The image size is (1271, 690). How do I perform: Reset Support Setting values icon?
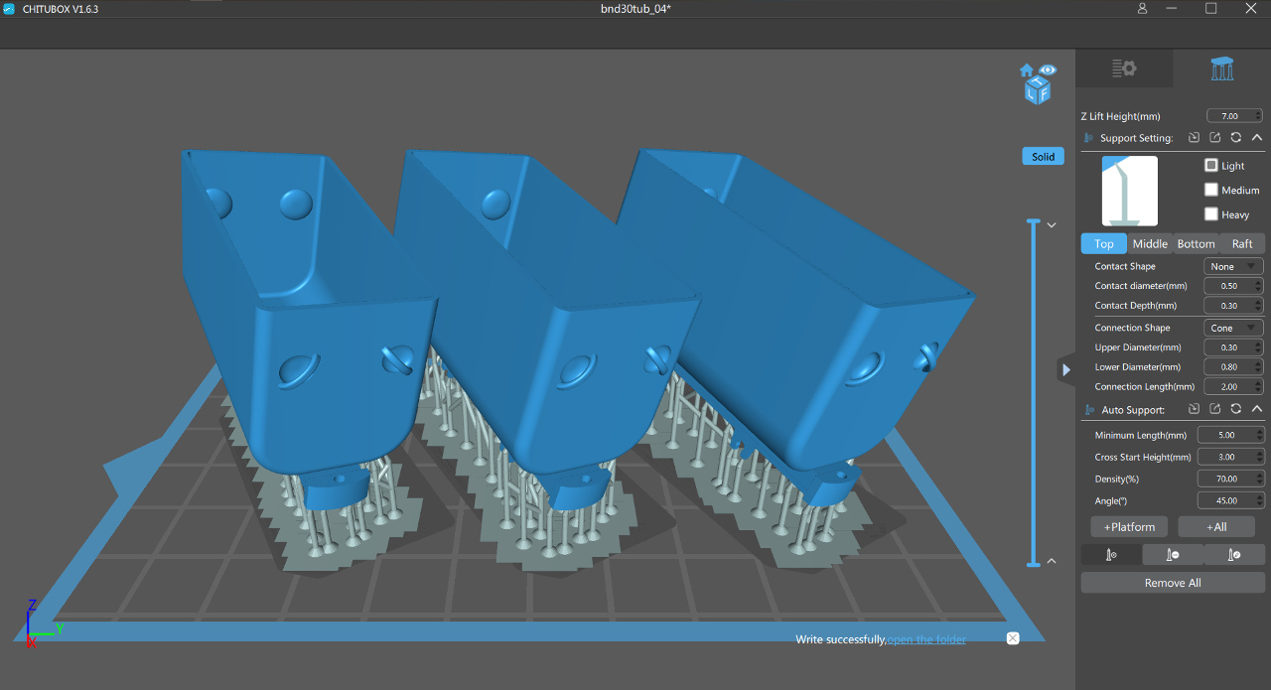pos(1236,138)
